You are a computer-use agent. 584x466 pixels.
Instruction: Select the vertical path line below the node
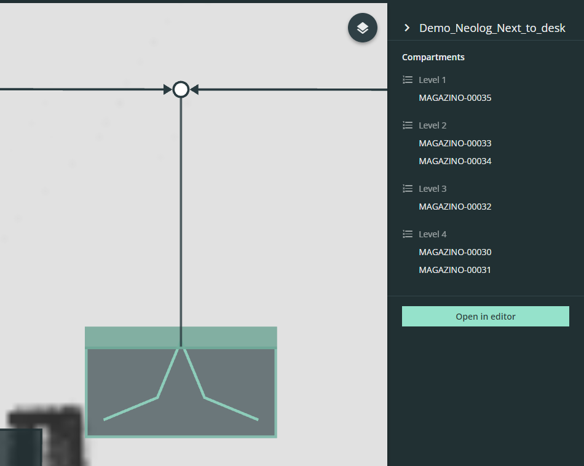click(181, 215)
